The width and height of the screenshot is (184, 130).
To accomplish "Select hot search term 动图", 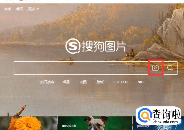I will (x=83, y=82).
